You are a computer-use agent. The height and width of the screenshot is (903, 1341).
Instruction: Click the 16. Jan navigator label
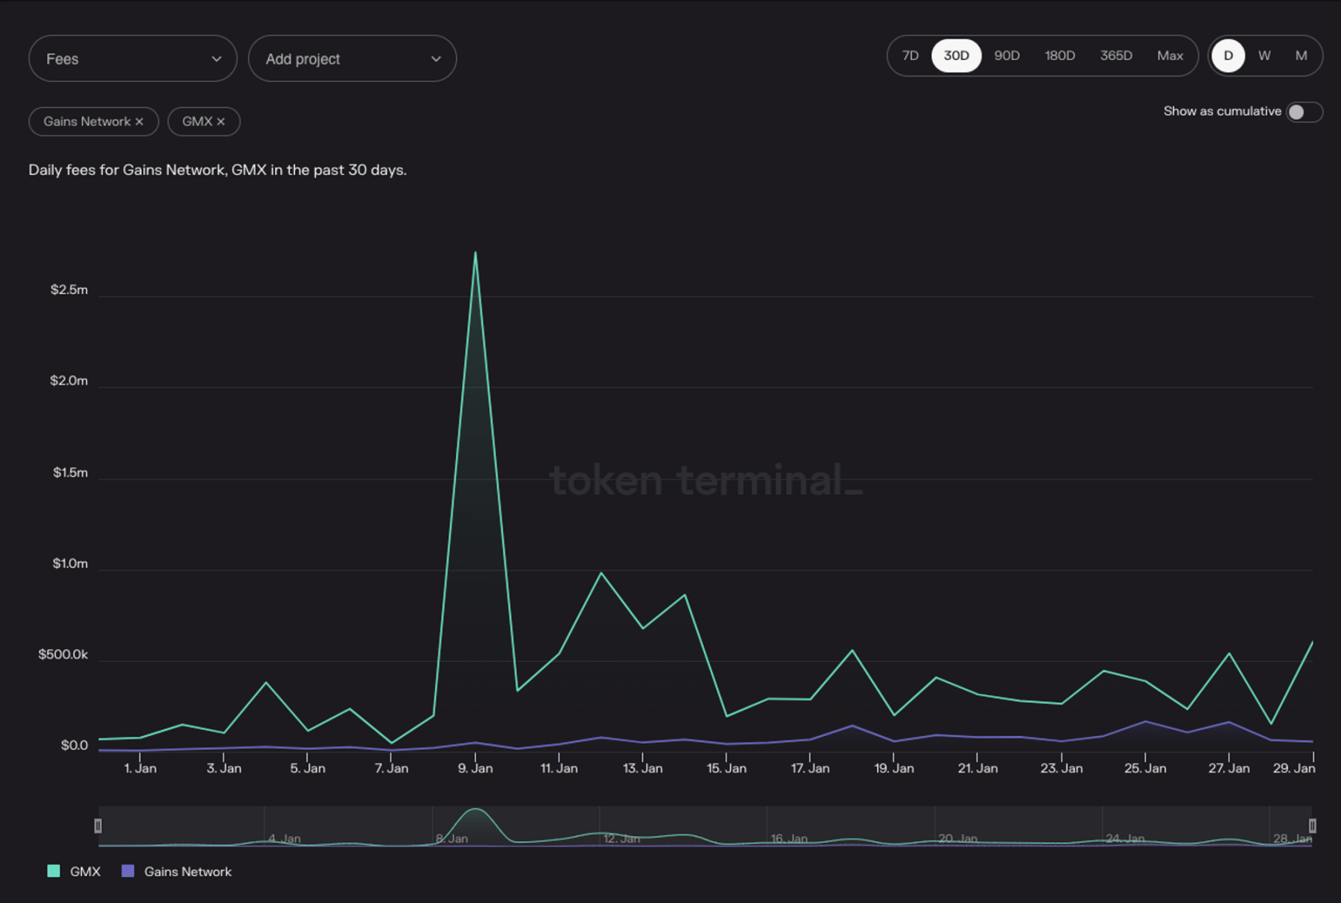789,839
